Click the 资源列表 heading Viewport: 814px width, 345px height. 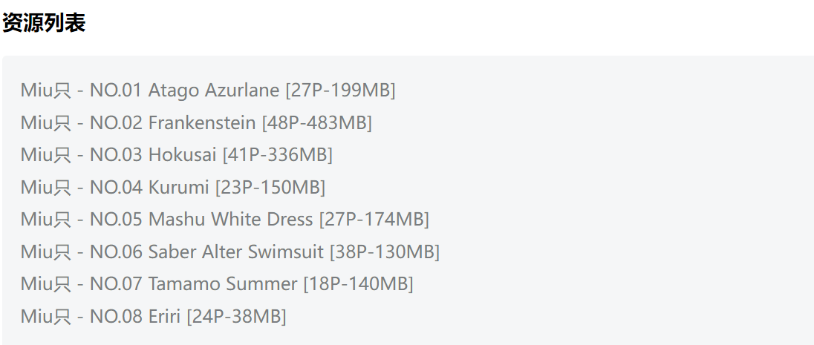pyautogui.click(x=44, y=23)
